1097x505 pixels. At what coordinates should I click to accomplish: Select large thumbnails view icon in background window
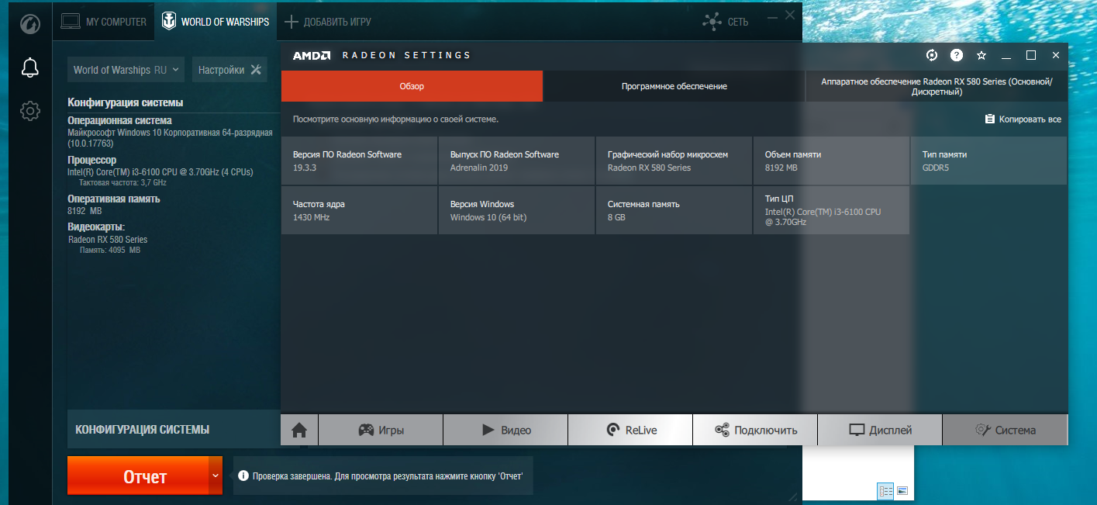(902, 491)
